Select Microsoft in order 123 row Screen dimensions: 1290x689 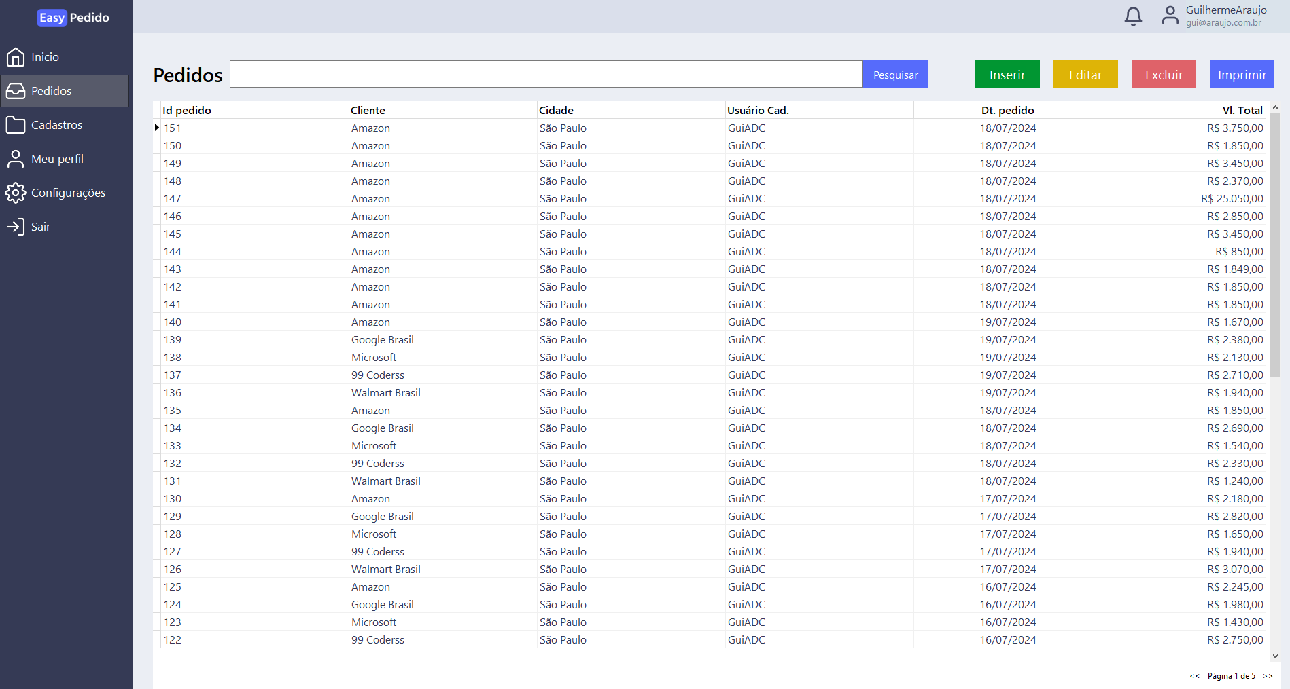[374, 622]
